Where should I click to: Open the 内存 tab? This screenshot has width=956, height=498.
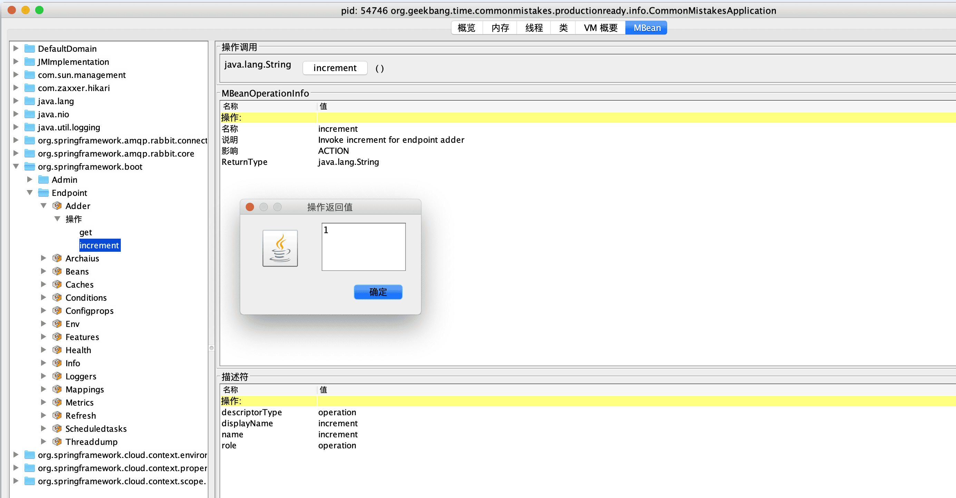500,28
